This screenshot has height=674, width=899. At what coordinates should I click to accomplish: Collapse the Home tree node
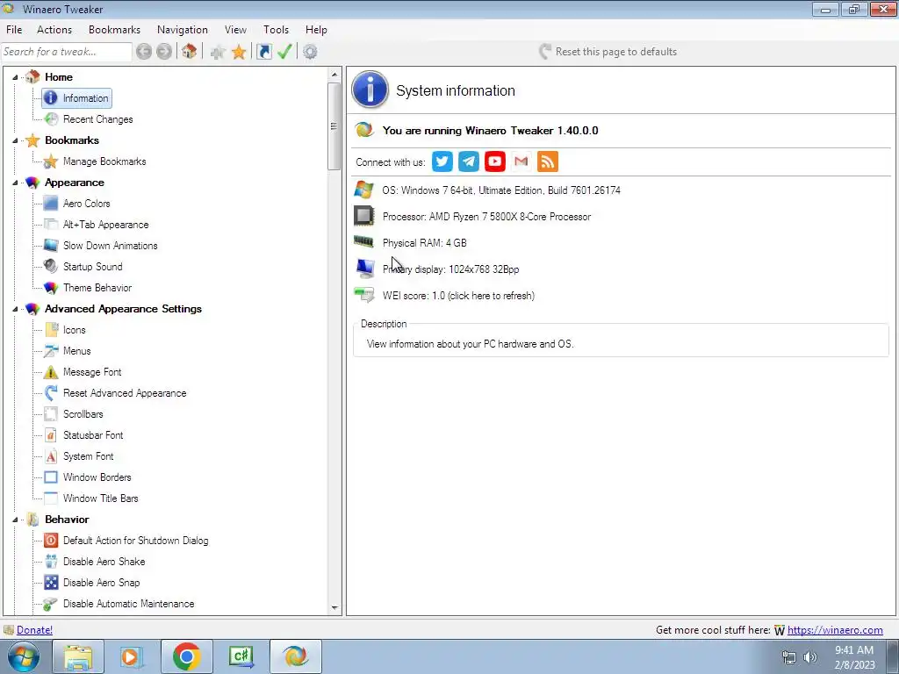(x=16, y=77)
